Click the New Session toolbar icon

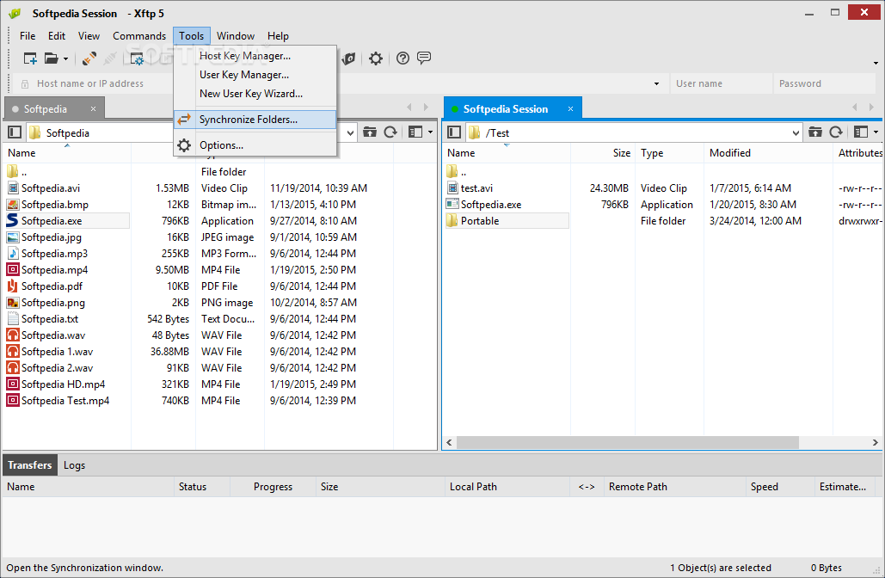30,58
